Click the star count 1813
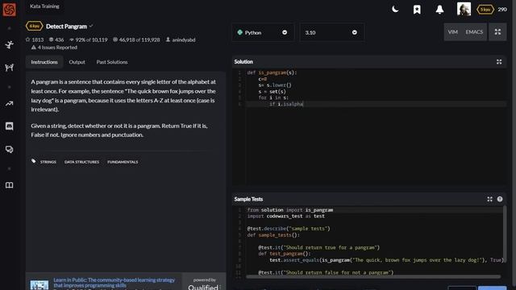This screenshot has height=290, width=516. pyautogui.click(x=35, y=39)
